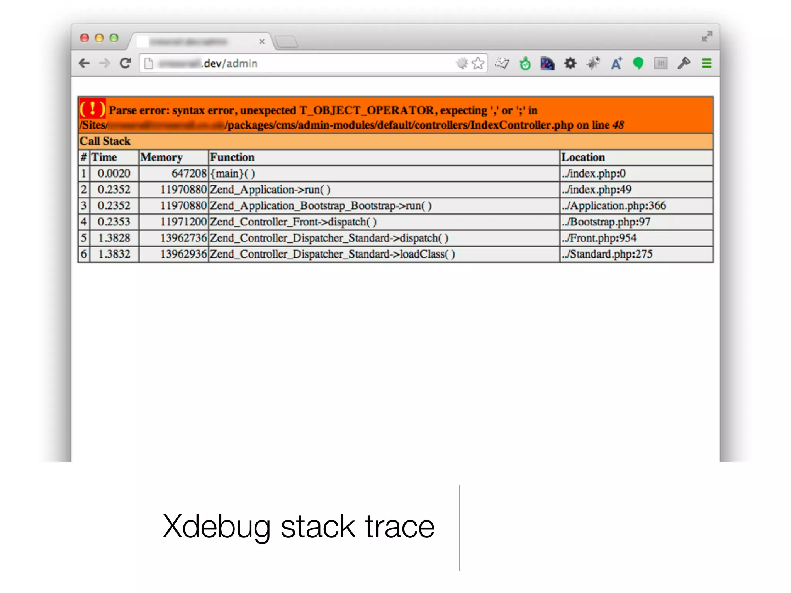This screenshot has height=593, width=791.
Task: Click location ../Standard.php:275
Action: pos(607,254)
